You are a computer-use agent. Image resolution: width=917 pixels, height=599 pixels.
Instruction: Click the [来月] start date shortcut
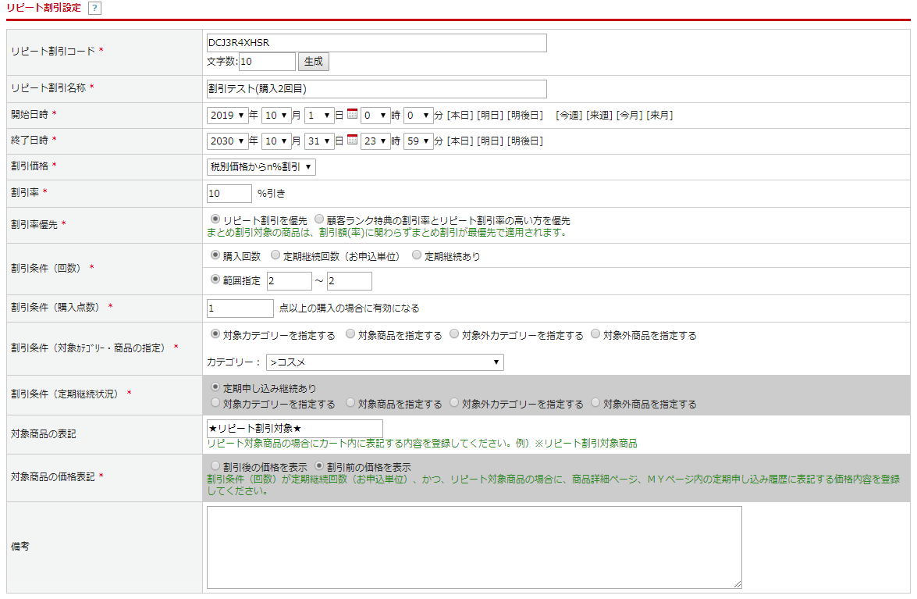pyautogui.click(x=659, y=115)
